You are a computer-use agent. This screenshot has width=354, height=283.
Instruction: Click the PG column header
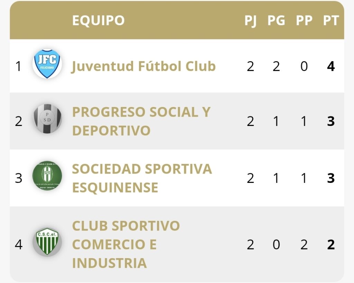(x=276, y=21)
